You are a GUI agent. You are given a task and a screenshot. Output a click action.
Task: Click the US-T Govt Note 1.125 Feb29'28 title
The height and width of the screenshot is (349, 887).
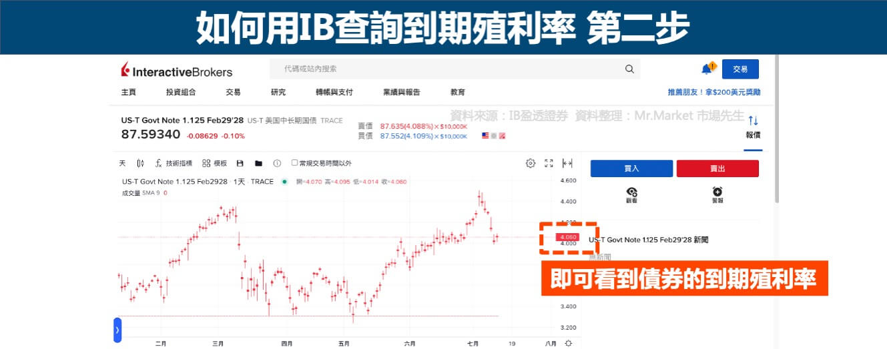pos(182,121)
